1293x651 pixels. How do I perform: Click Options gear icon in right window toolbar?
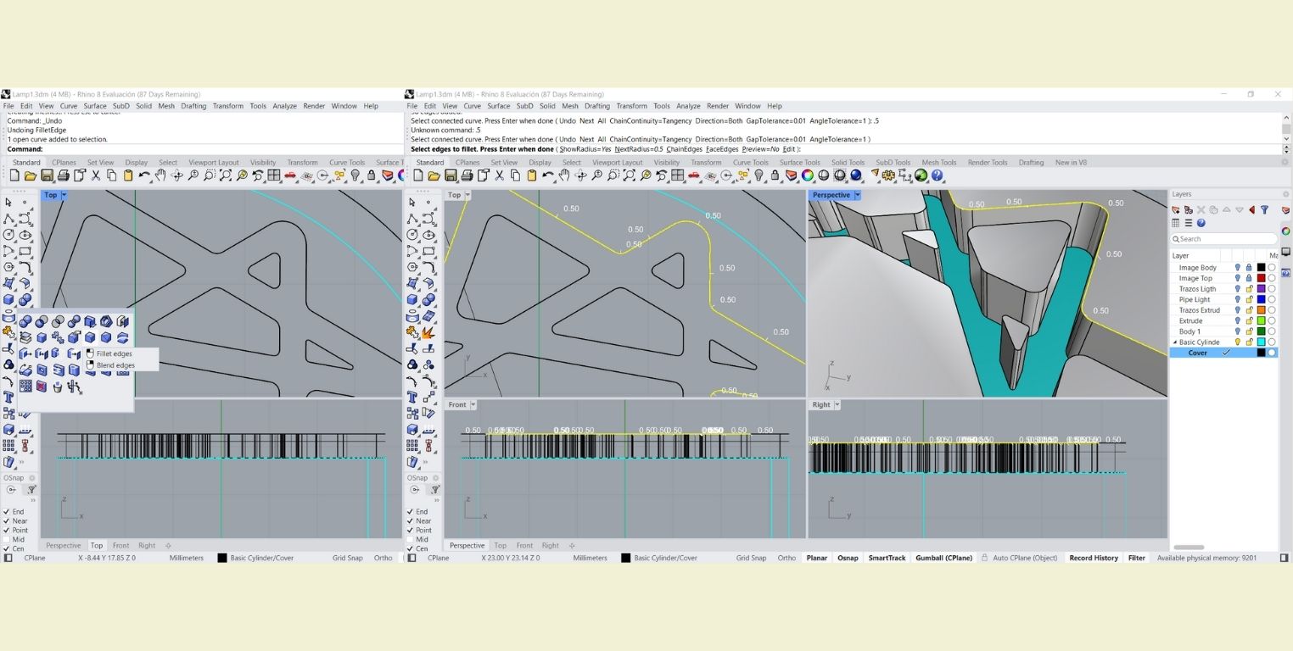pyautogui.click(x=888, y=175)
